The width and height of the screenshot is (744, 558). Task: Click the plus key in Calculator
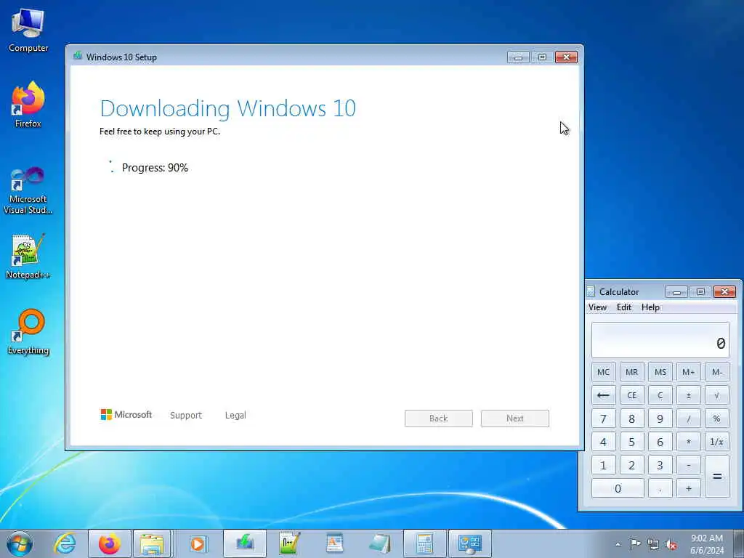coord(689,488)
